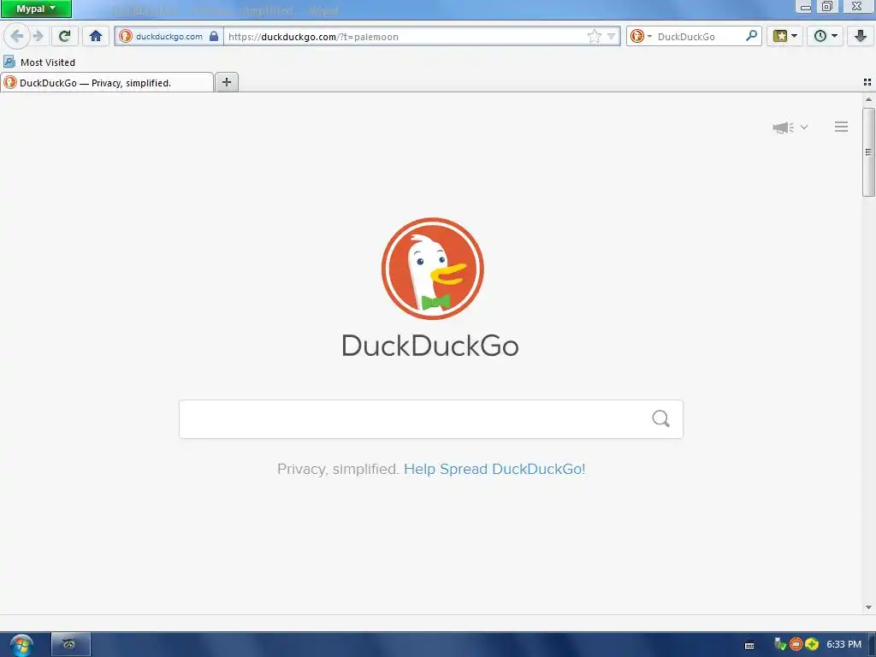Click the DuckDuckGo duck logo
This screenshot has height=657, width=876.
[432, 269]
